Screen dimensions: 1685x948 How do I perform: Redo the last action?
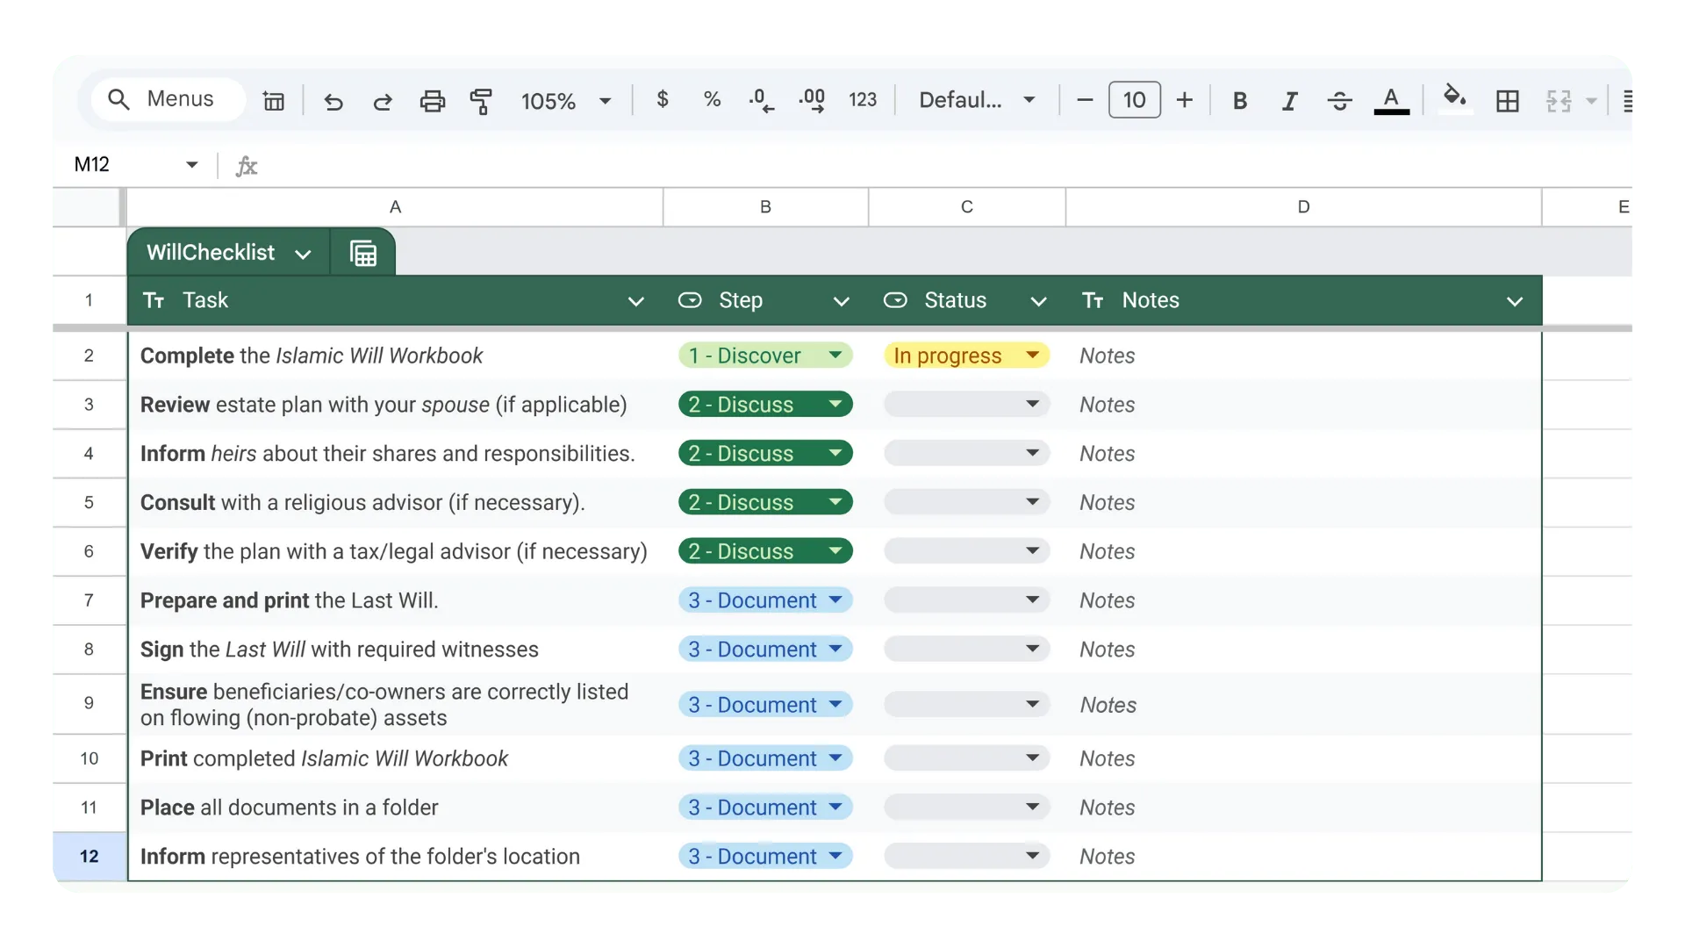tap(383, 101)
